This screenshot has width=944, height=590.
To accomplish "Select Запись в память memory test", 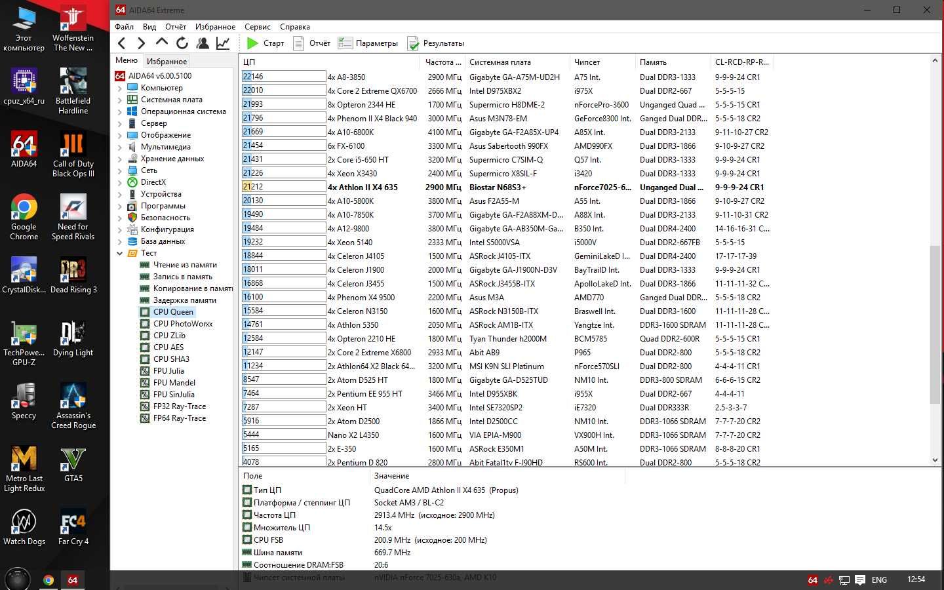I will click(x=183, y=277).
